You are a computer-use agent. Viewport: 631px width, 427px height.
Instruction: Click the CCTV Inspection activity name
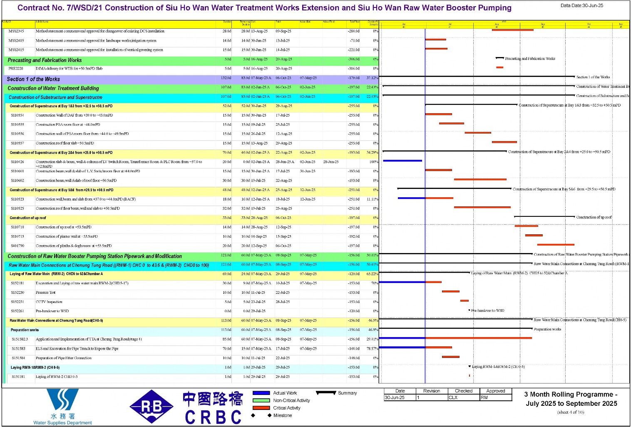click(49, 302)
